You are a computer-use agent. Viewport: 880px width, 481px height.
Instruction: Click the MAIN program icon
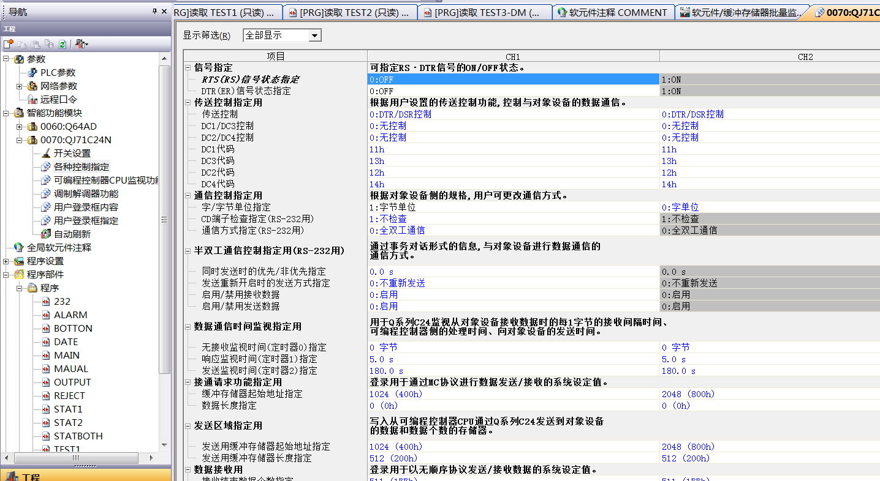[46, 356]
